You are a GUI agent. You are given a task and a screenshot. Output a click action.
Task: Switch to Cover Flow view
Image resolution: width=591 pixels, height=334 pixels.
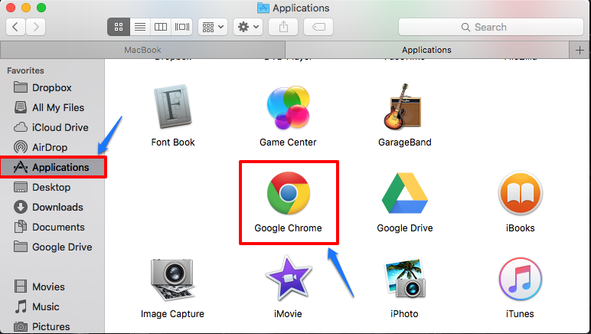[182, 27]
